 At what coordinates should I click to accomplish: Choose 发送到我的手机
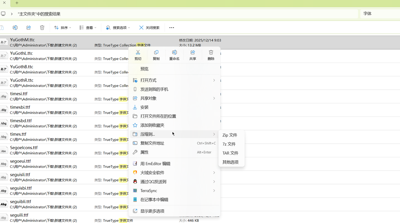tap(174, 89)
